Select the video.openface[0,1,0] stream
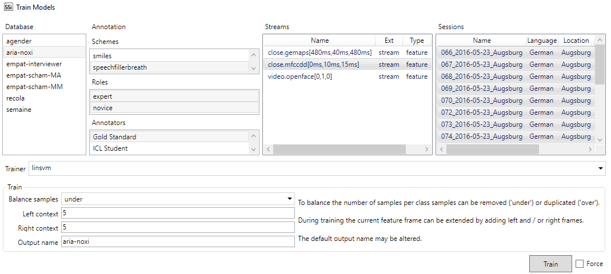The height and width of the screenshot is (274, 611). 299,76
